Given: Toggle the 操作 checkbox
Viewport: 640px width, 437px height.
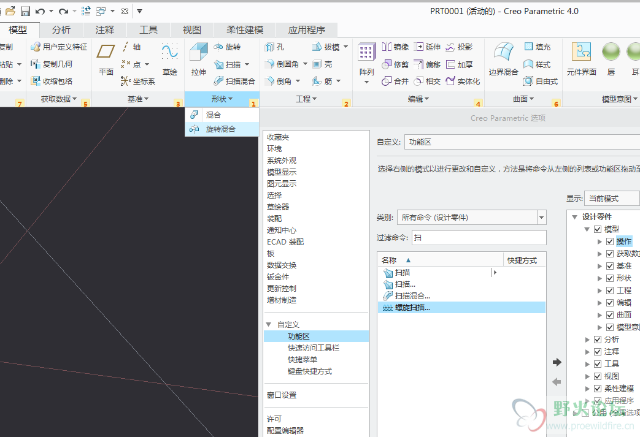Looking at the screenshot, I should point(610,241).
